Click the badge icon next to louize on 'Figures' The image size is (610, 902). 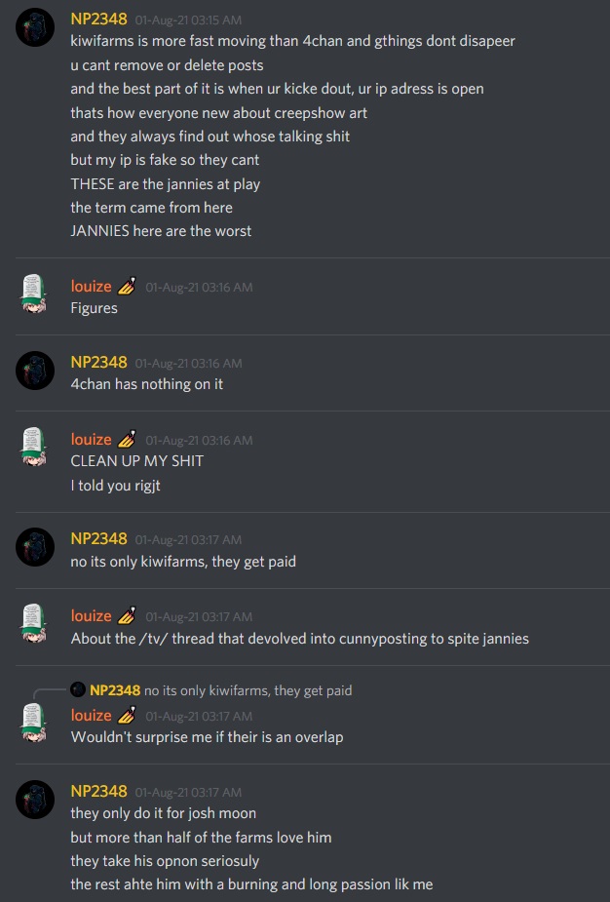click(127, 286)
